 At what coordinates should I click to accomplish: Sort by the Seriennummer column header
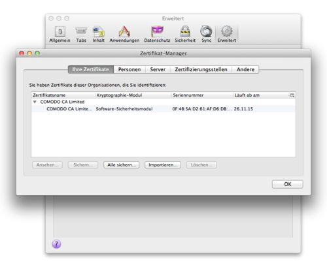point(202,95)
